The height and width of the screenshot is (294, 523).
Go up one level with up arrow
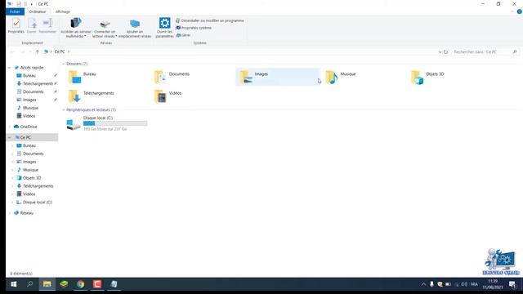(38, 52)
